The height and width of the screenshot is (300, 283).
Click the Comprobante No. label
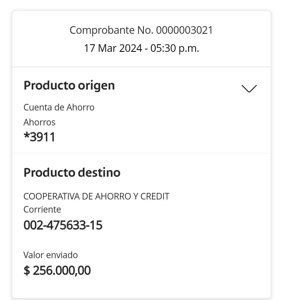(x=112, y=30)
